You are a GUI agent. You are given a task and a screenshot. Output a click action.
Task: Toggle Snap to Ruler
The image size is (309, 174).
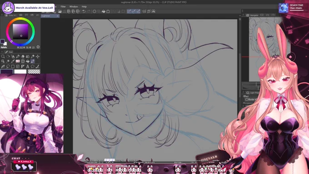pos(129,11)
